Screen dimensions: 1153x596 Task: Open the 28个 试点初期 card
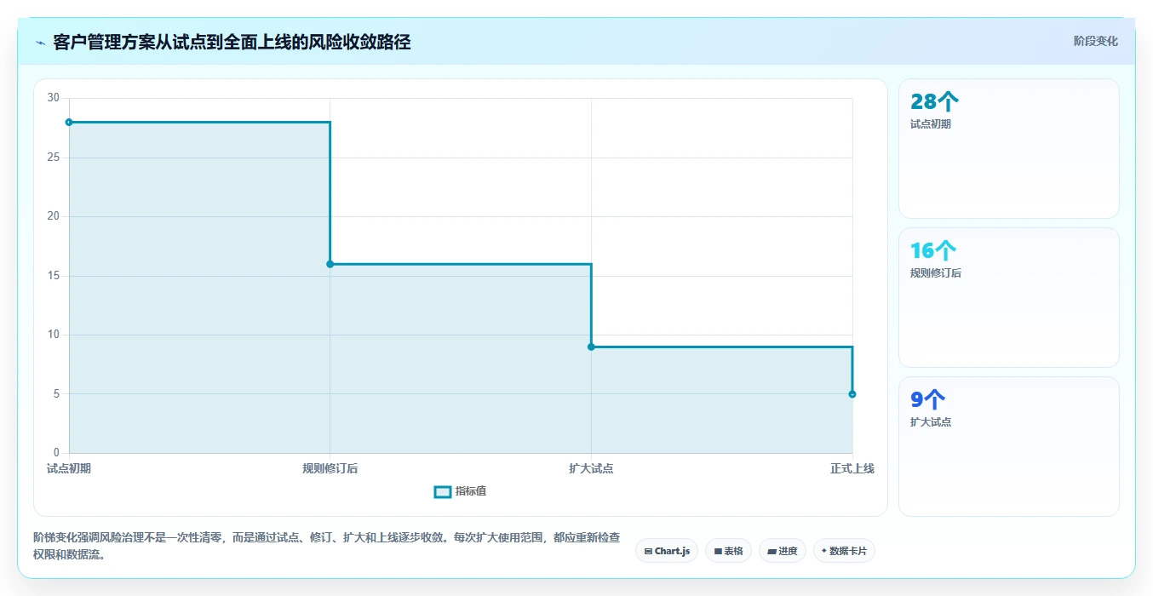(1008, 148)
